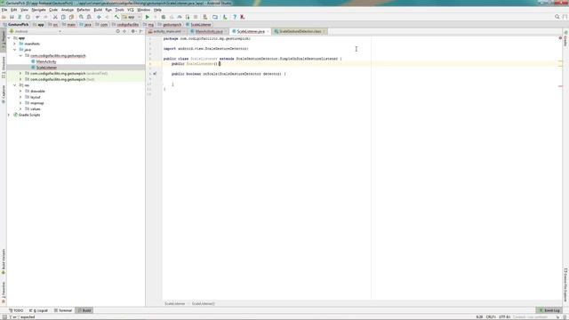Expand the layout folder

click(x=20, y=97)
